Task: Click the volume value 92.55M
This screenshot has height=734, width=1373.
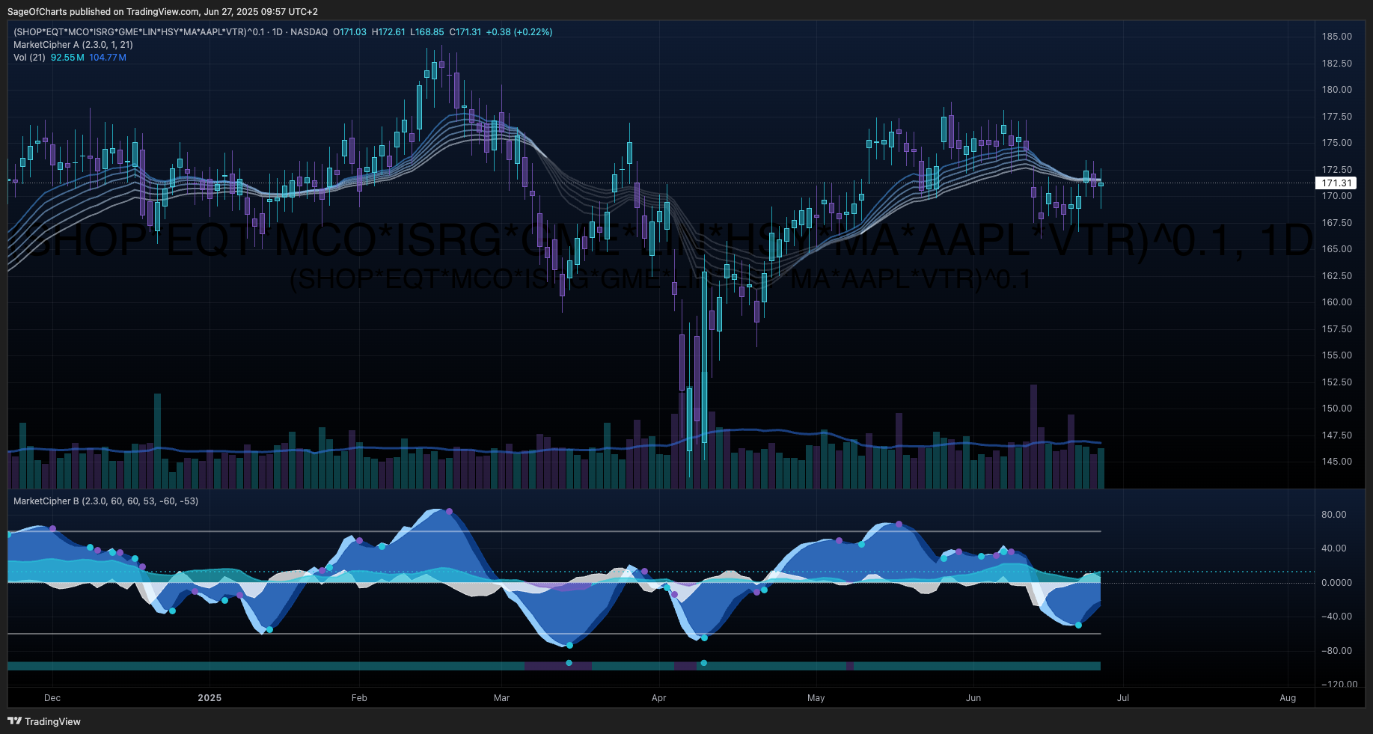Action: 67,58
